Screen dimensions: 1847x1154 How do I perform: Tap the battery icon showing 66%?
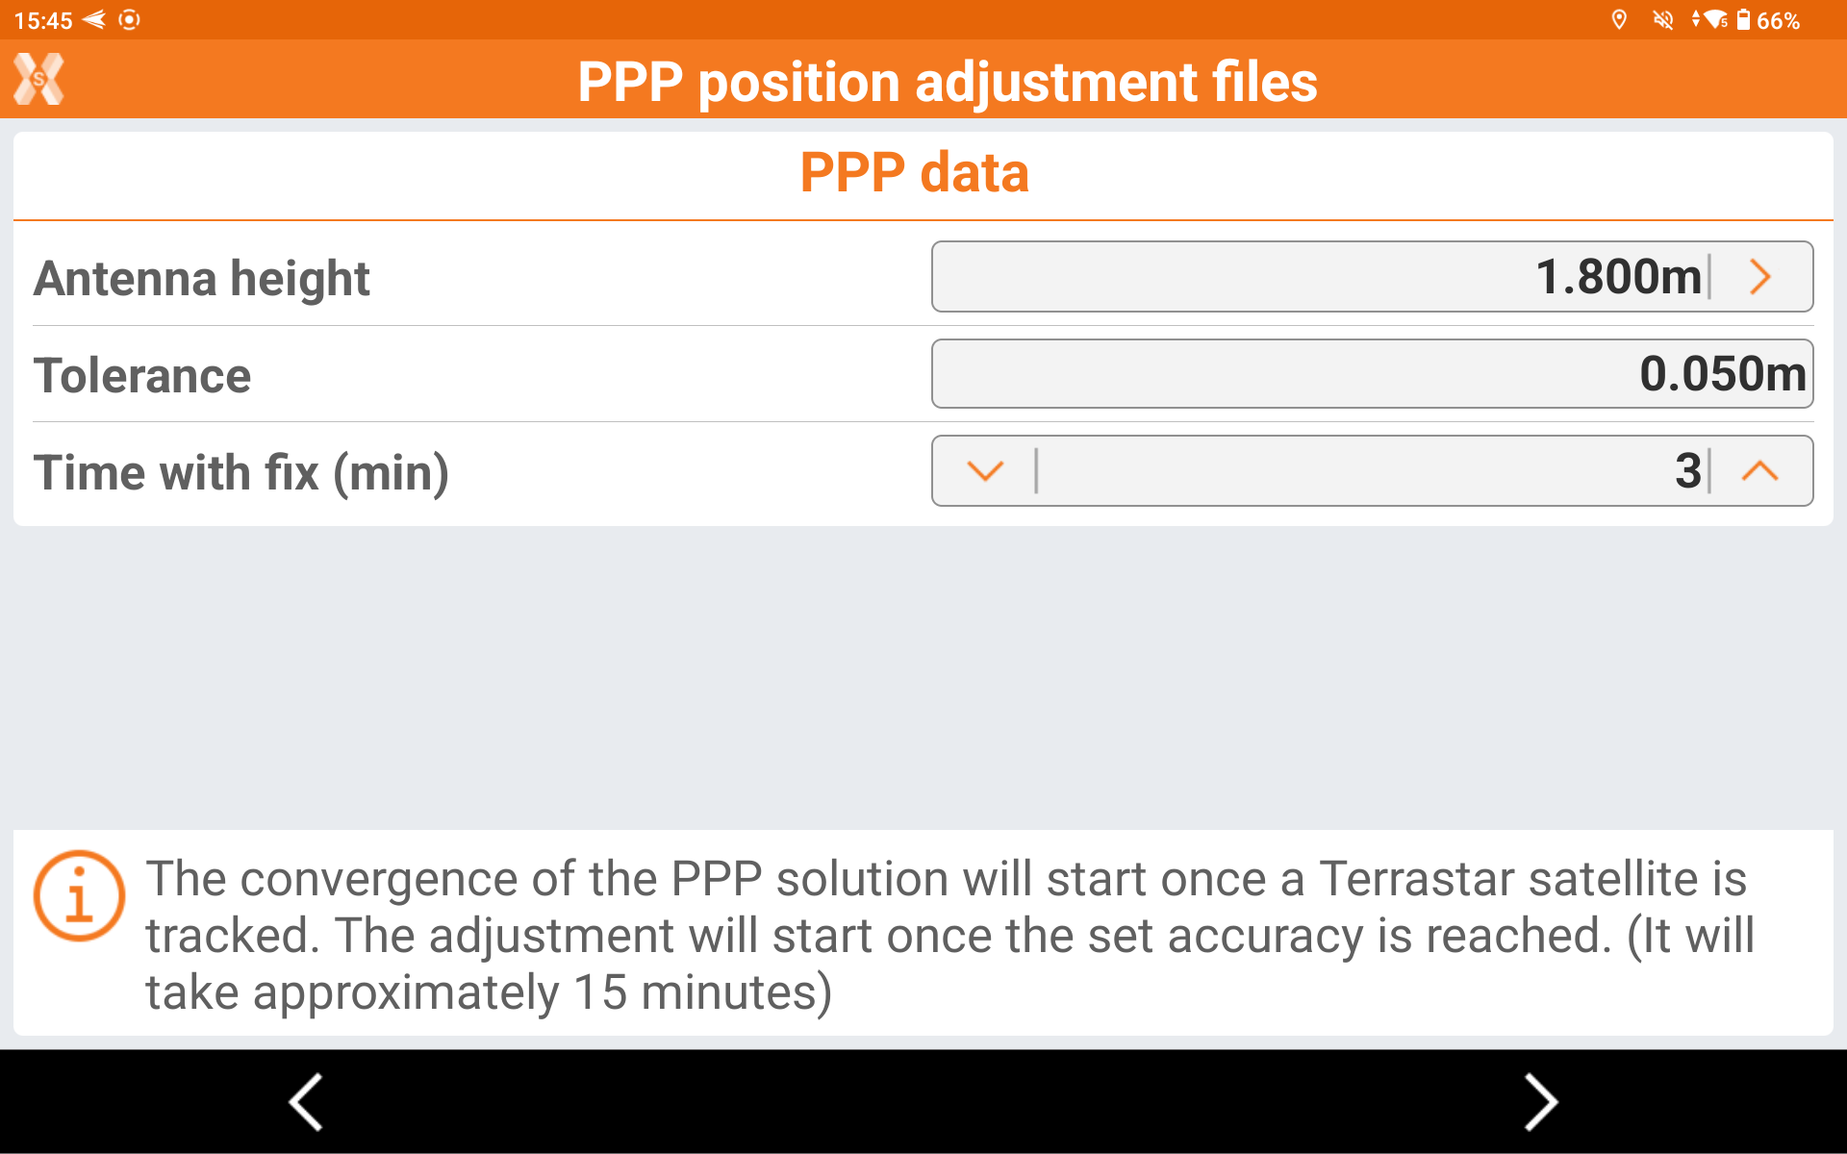click(x=1744, y=20)
